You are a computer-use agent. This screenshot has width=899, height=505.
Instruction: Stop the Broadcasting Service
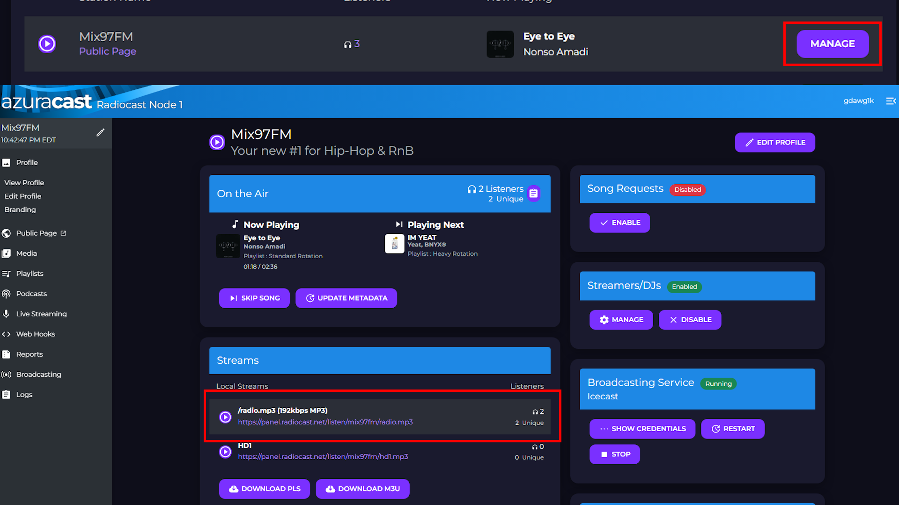coord(615,454)
